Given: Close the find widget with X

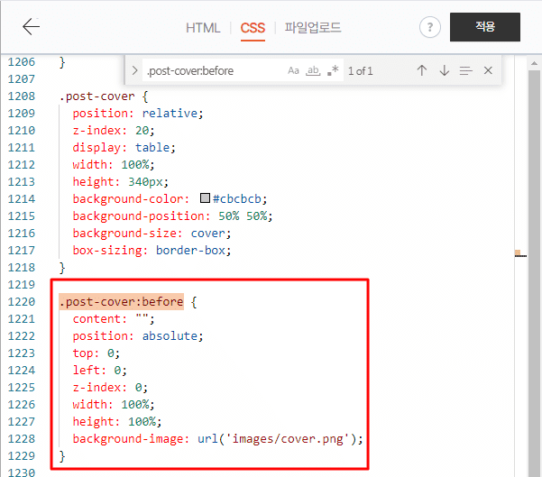Looking at the screenshot, I should click(x=488, y=70).
